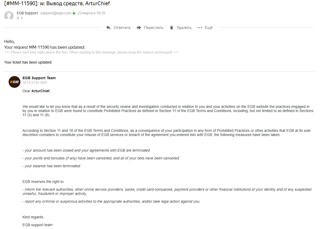Expand recipient details next to "Я"
This screenshot has width=321, height=229.
(x=22, y=18)
